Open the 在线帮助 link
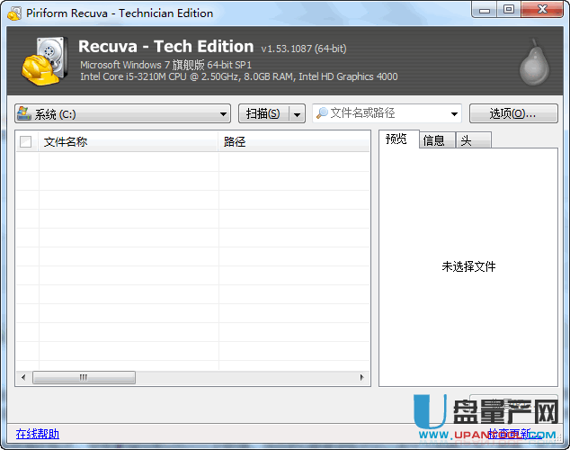The image size is (570, 450). [x=38, y=434]
